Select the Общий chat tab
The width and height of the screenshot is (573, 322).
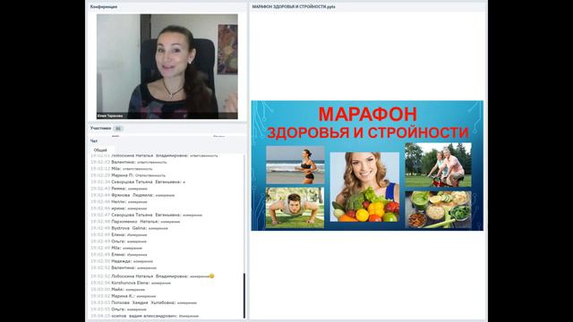pos(100,150)
